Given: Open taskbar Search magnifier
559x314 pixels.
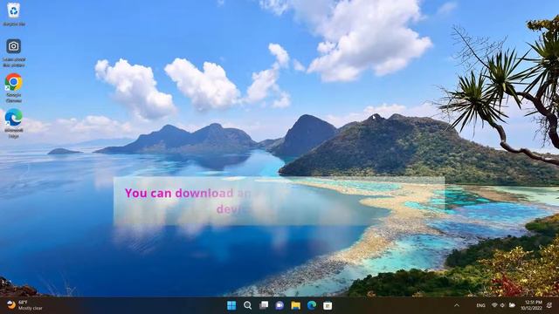Looking at the screenshot, I should coord(247,305).
